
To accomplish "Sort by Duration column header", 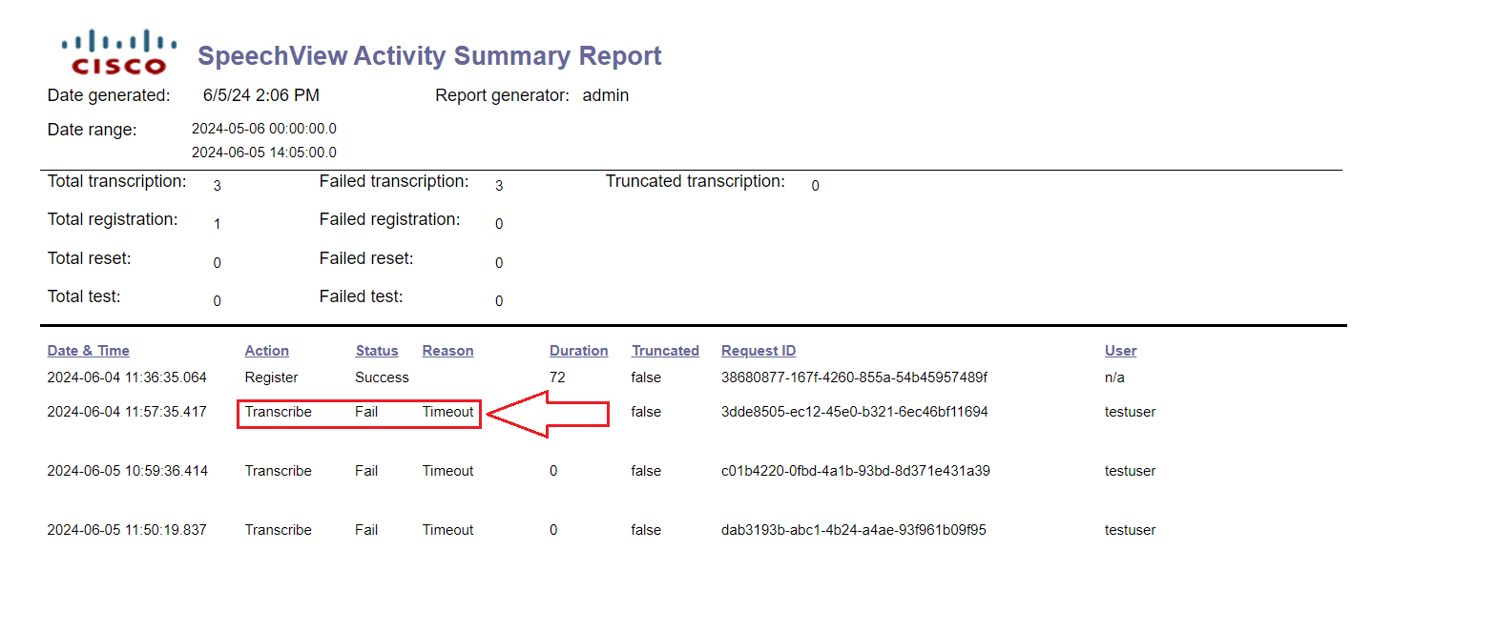I will [578, 351].
